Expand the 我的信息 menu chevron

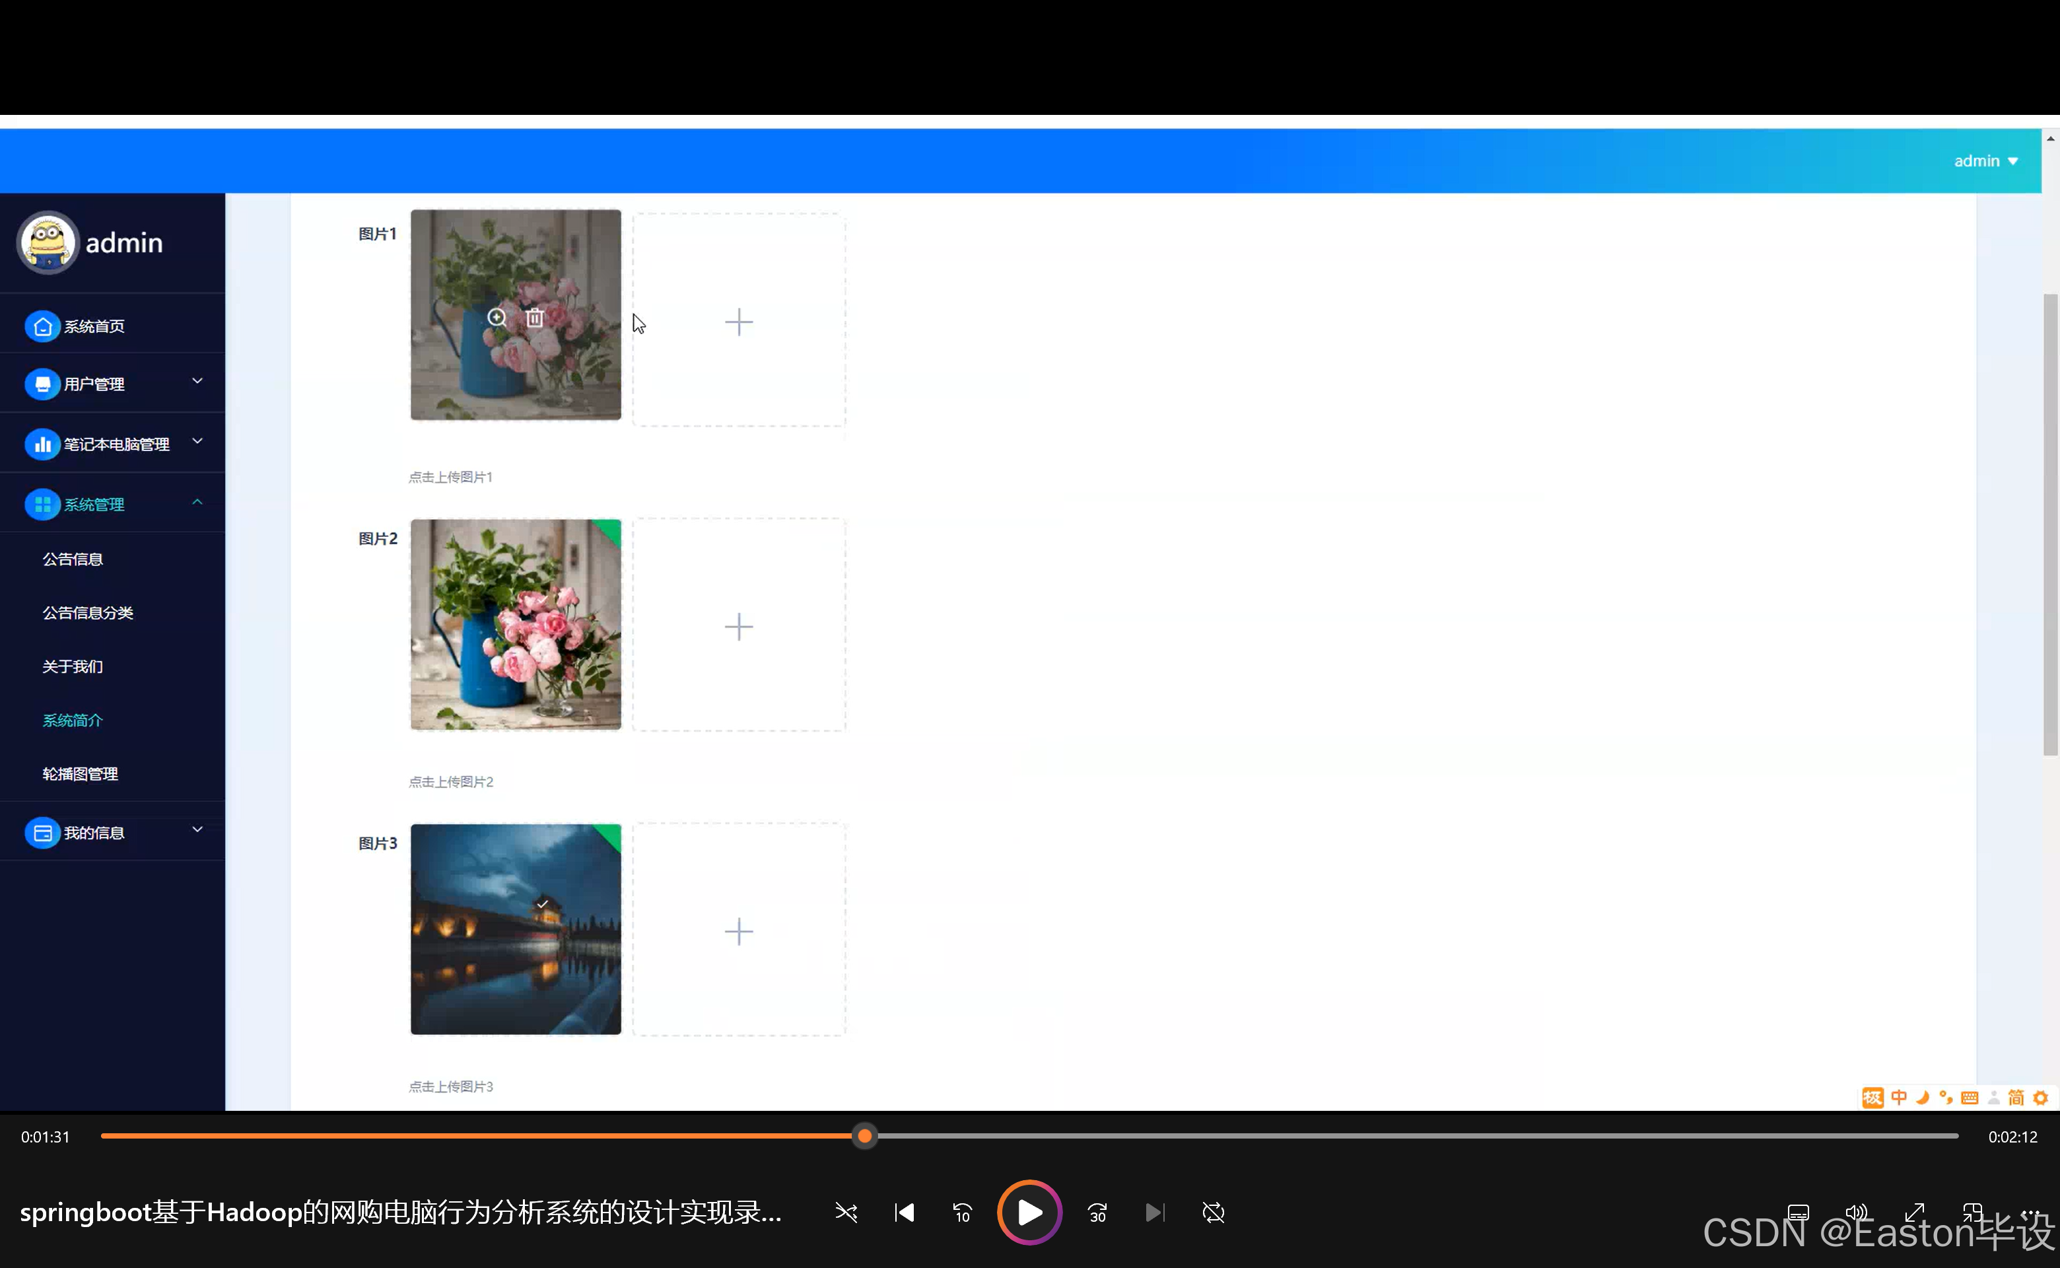pos(197,829)
